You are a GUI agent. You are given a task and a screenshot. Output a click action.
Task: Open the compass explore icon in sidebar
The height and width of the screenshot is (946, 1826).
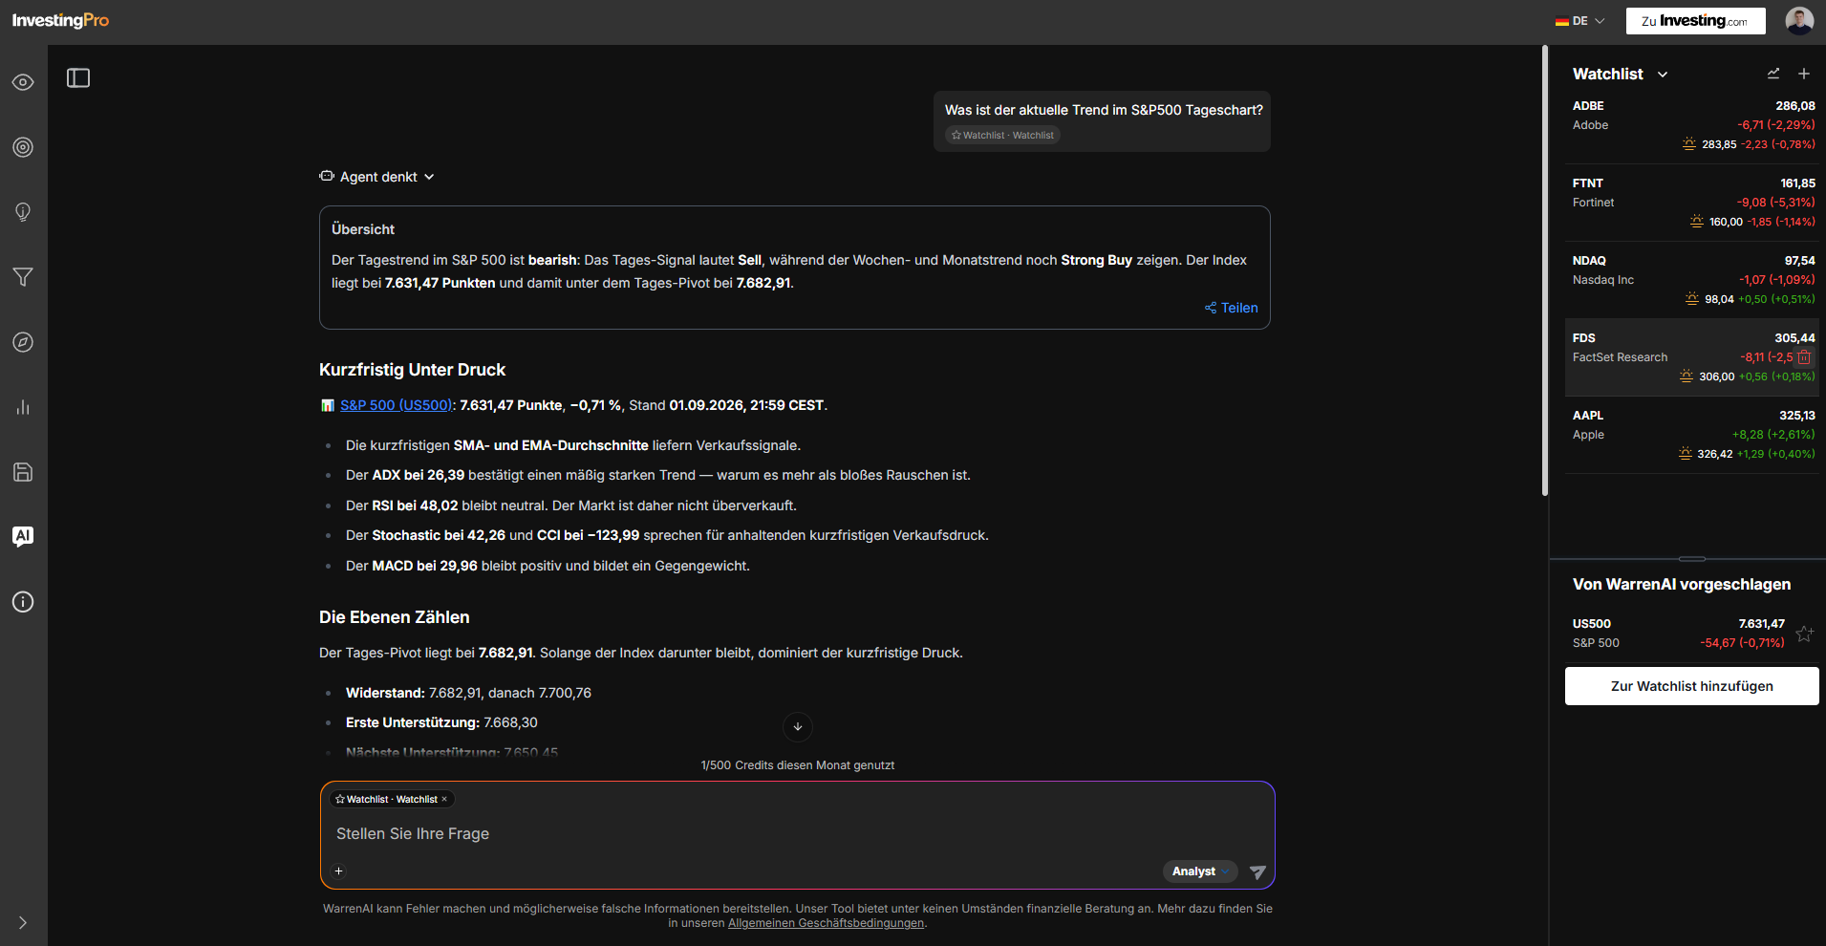pyautogui.click(x=23, y=342)
